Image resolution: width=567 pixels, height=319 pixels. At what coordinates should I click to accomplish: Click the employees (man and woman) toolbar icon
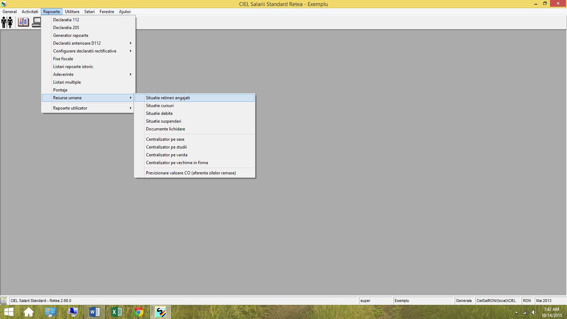7,22
